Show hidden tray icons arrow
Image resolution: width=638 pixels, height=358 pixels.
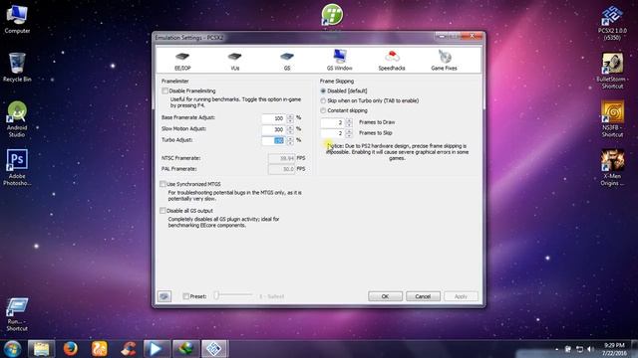point(556,349)
